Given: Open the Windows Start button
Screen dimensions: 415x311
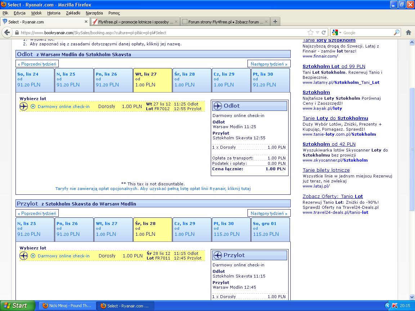Looking at the screenshot, I should coord(17,306).
